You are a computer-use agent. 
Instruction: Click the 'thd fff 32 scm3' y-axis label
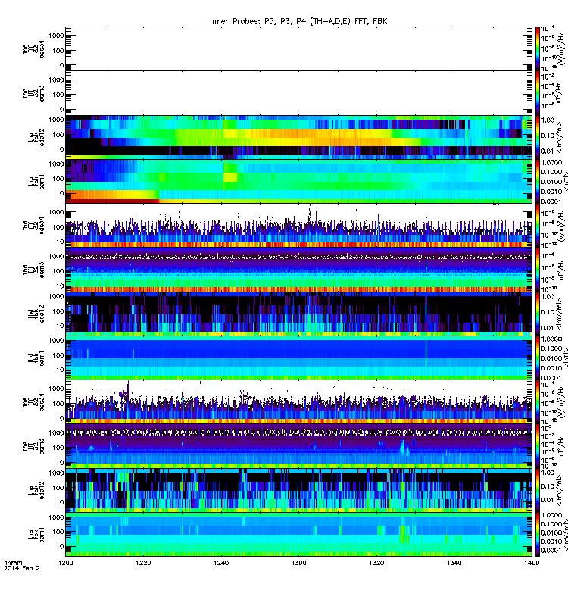33,270
